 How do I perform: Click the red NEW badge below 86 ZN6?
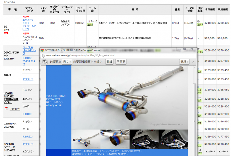pyautogui.click(x=6, y=33)
